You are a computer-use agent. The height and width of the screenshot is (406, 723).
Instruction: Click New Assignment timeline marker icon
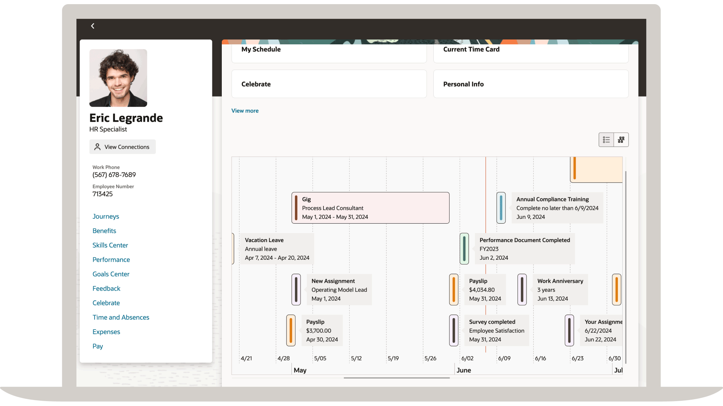[x=296, y=289]
